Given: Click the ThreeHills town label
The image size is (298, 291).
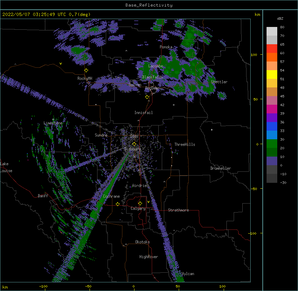Looking at the screenshot, I should (185, 144).
